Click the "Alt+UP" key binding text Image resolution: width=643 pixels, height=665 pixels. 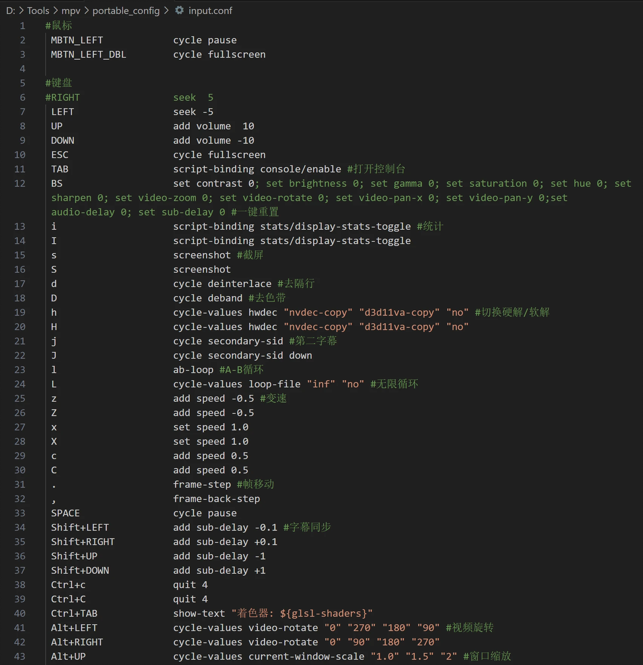coord(69,656)
